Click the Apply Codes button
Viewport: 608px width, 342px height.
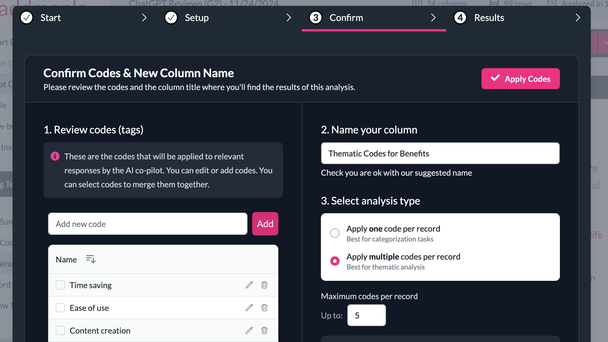[x=520, y=79]
